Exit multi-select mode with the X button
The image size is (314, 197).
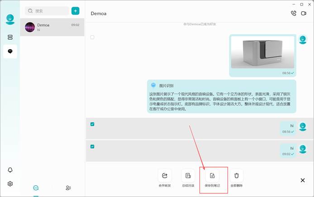click(x=303, y=180)
